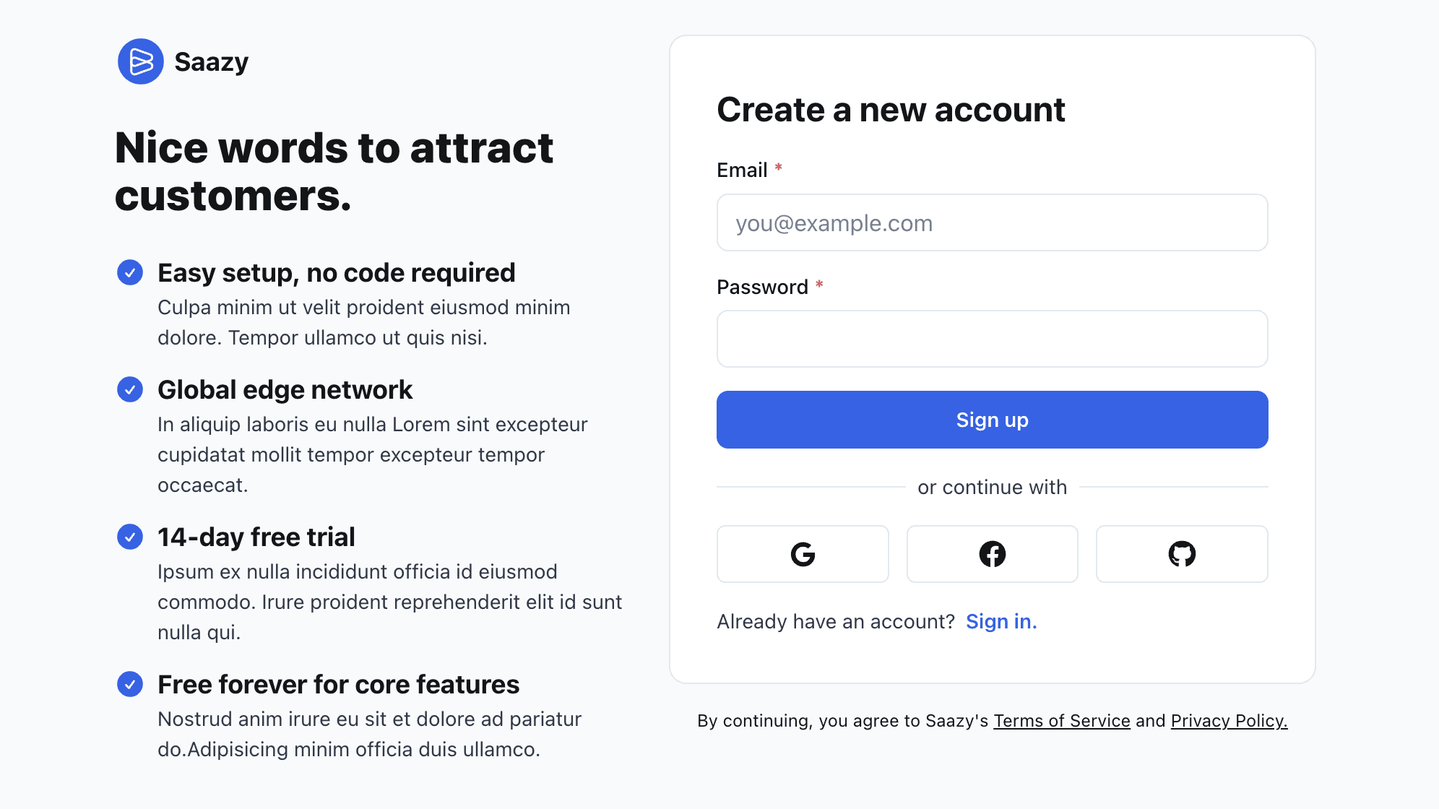Click the Create a new account heading

tap(891, 110)
